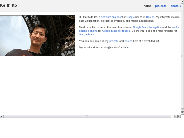
Task: Open the projects link in body text
Action: (x=114, y=41)
